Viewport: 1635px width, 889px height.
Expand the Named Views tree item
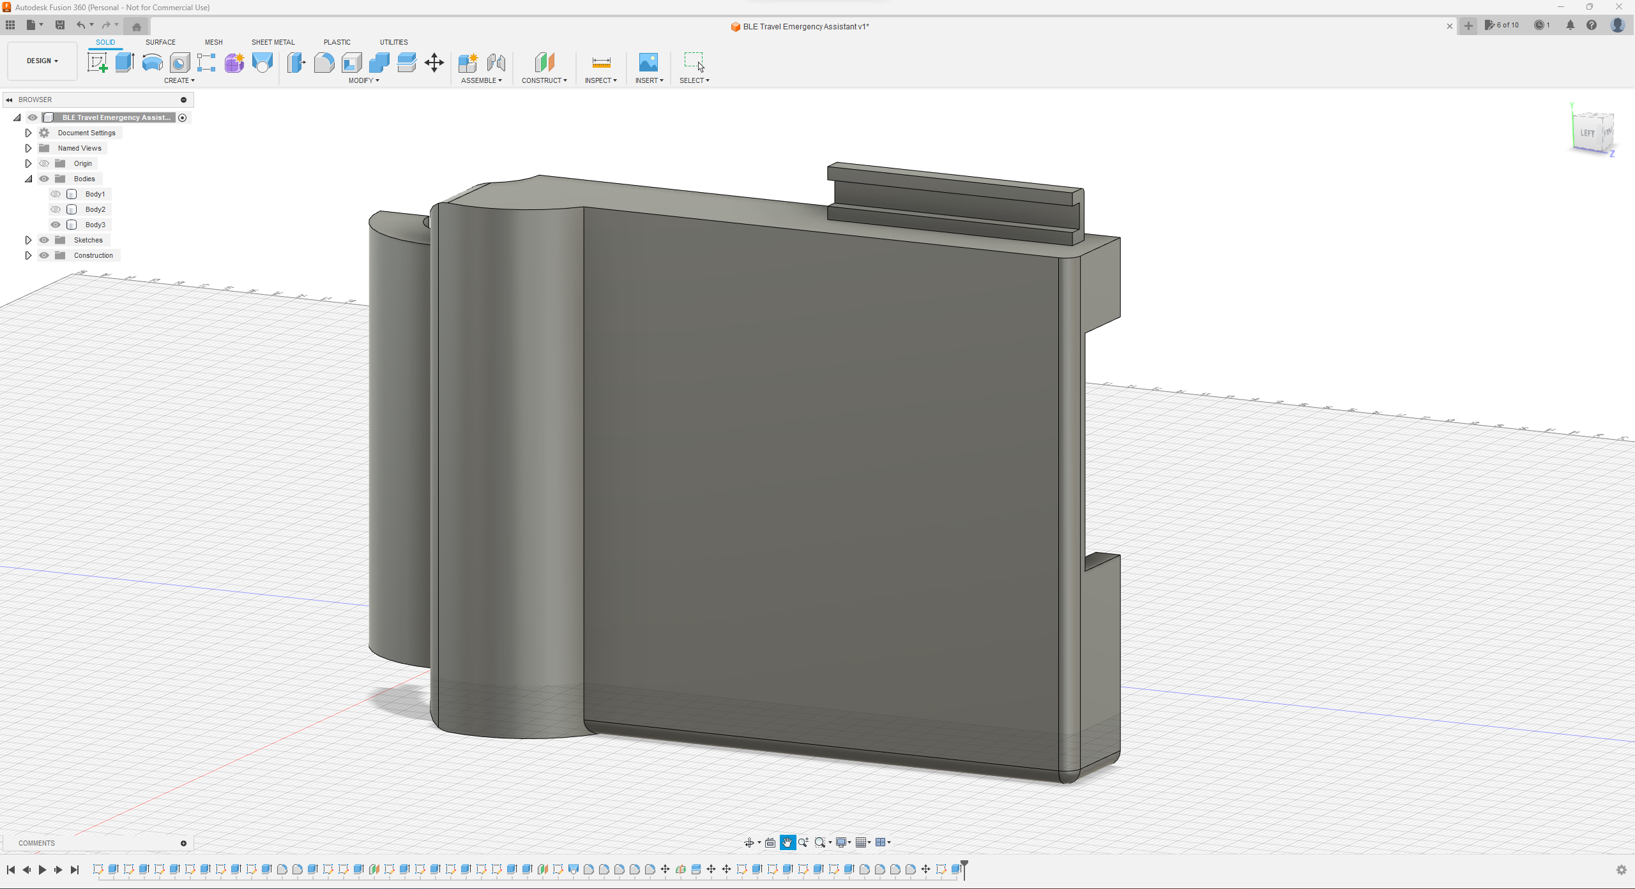(28, 147)
